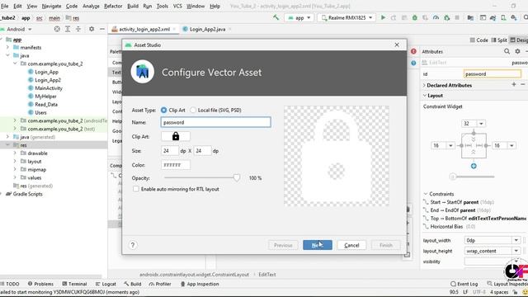Switch to Code view mode
The image size is (528, 297).
coord(478,40)
